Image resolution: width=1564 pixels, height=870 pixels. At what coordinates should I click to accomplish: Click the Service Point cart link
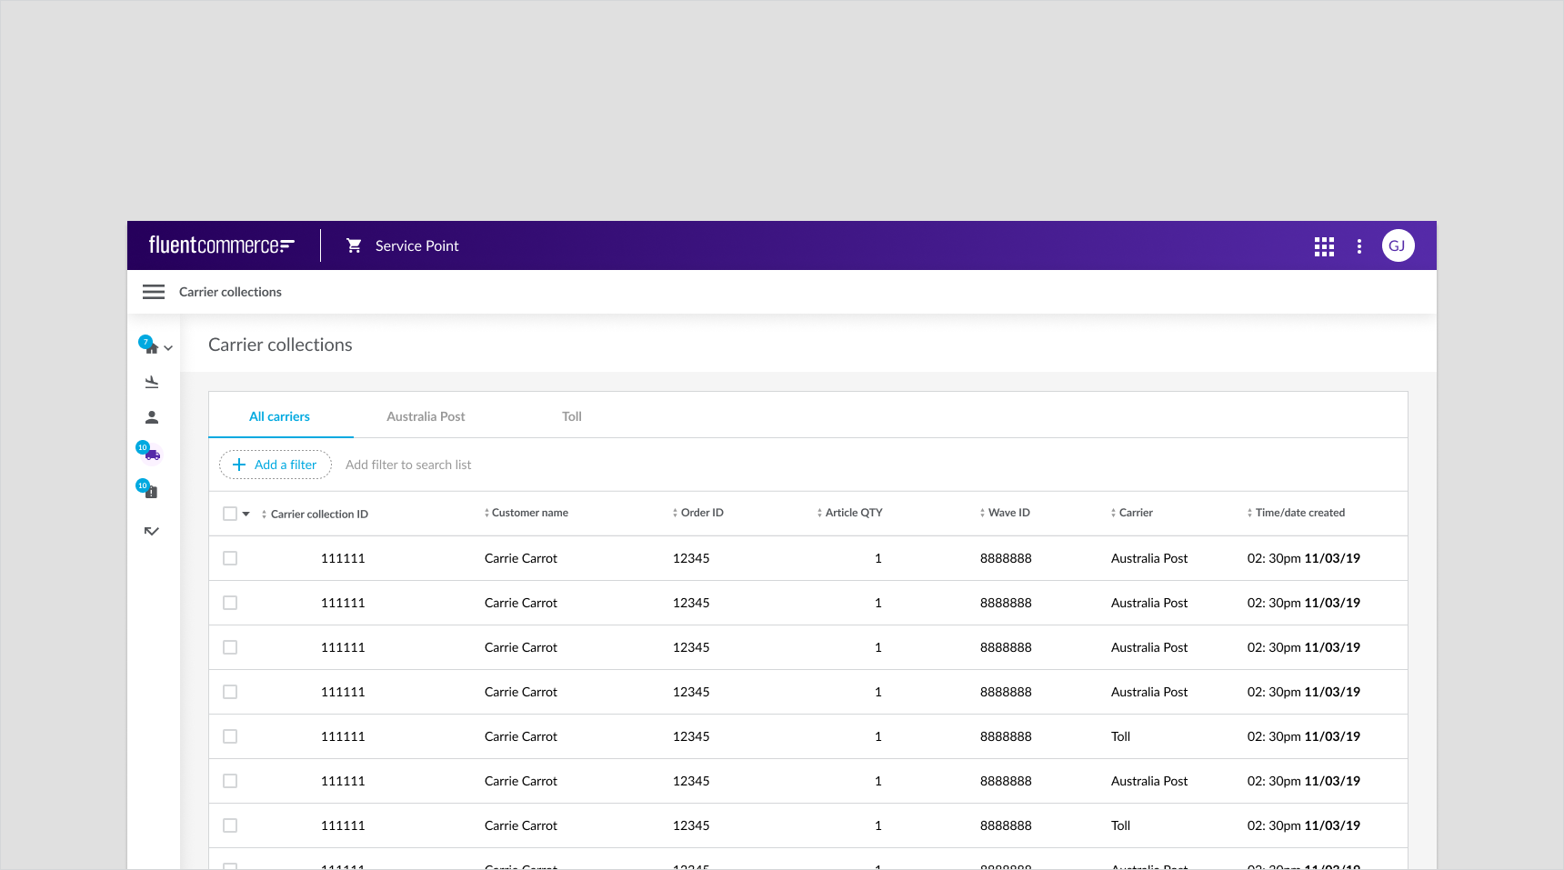(403, 245)
